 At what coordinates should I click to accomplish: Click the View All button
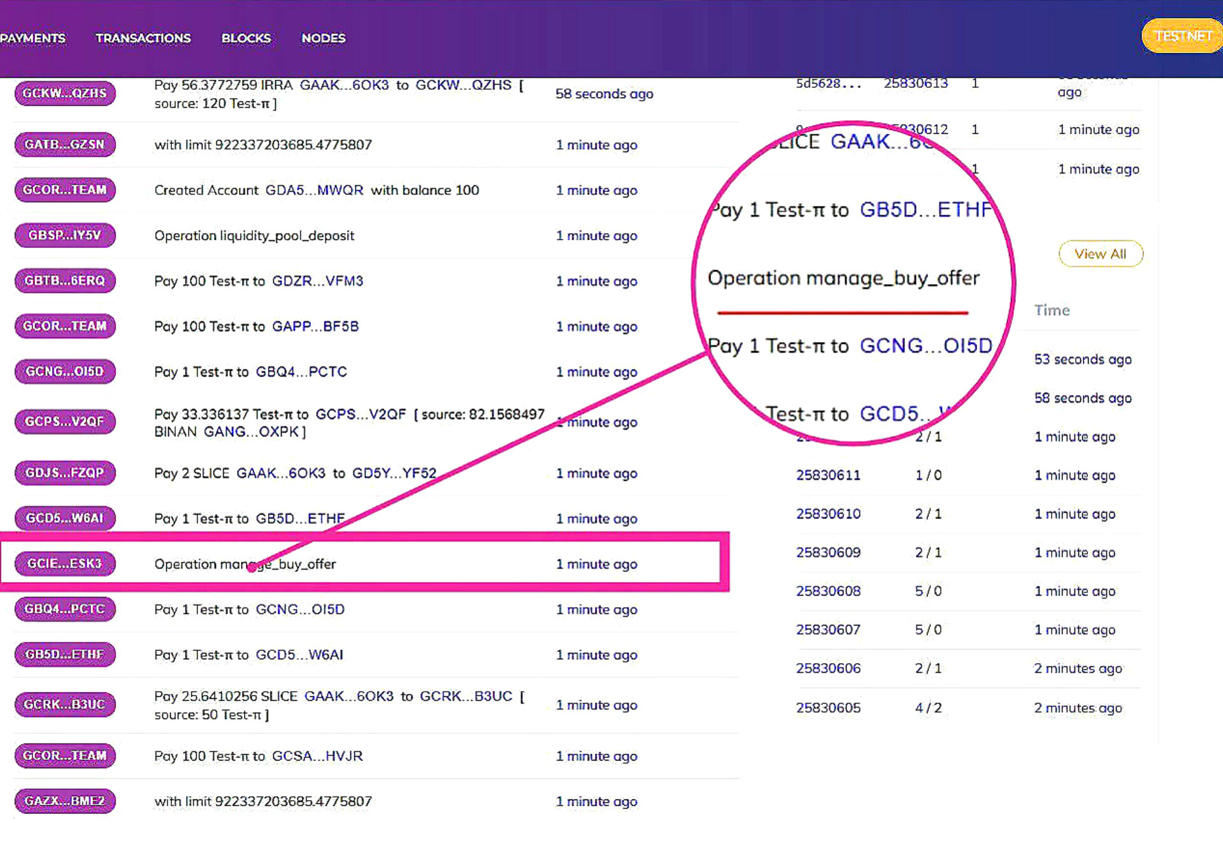(1100, 254)
